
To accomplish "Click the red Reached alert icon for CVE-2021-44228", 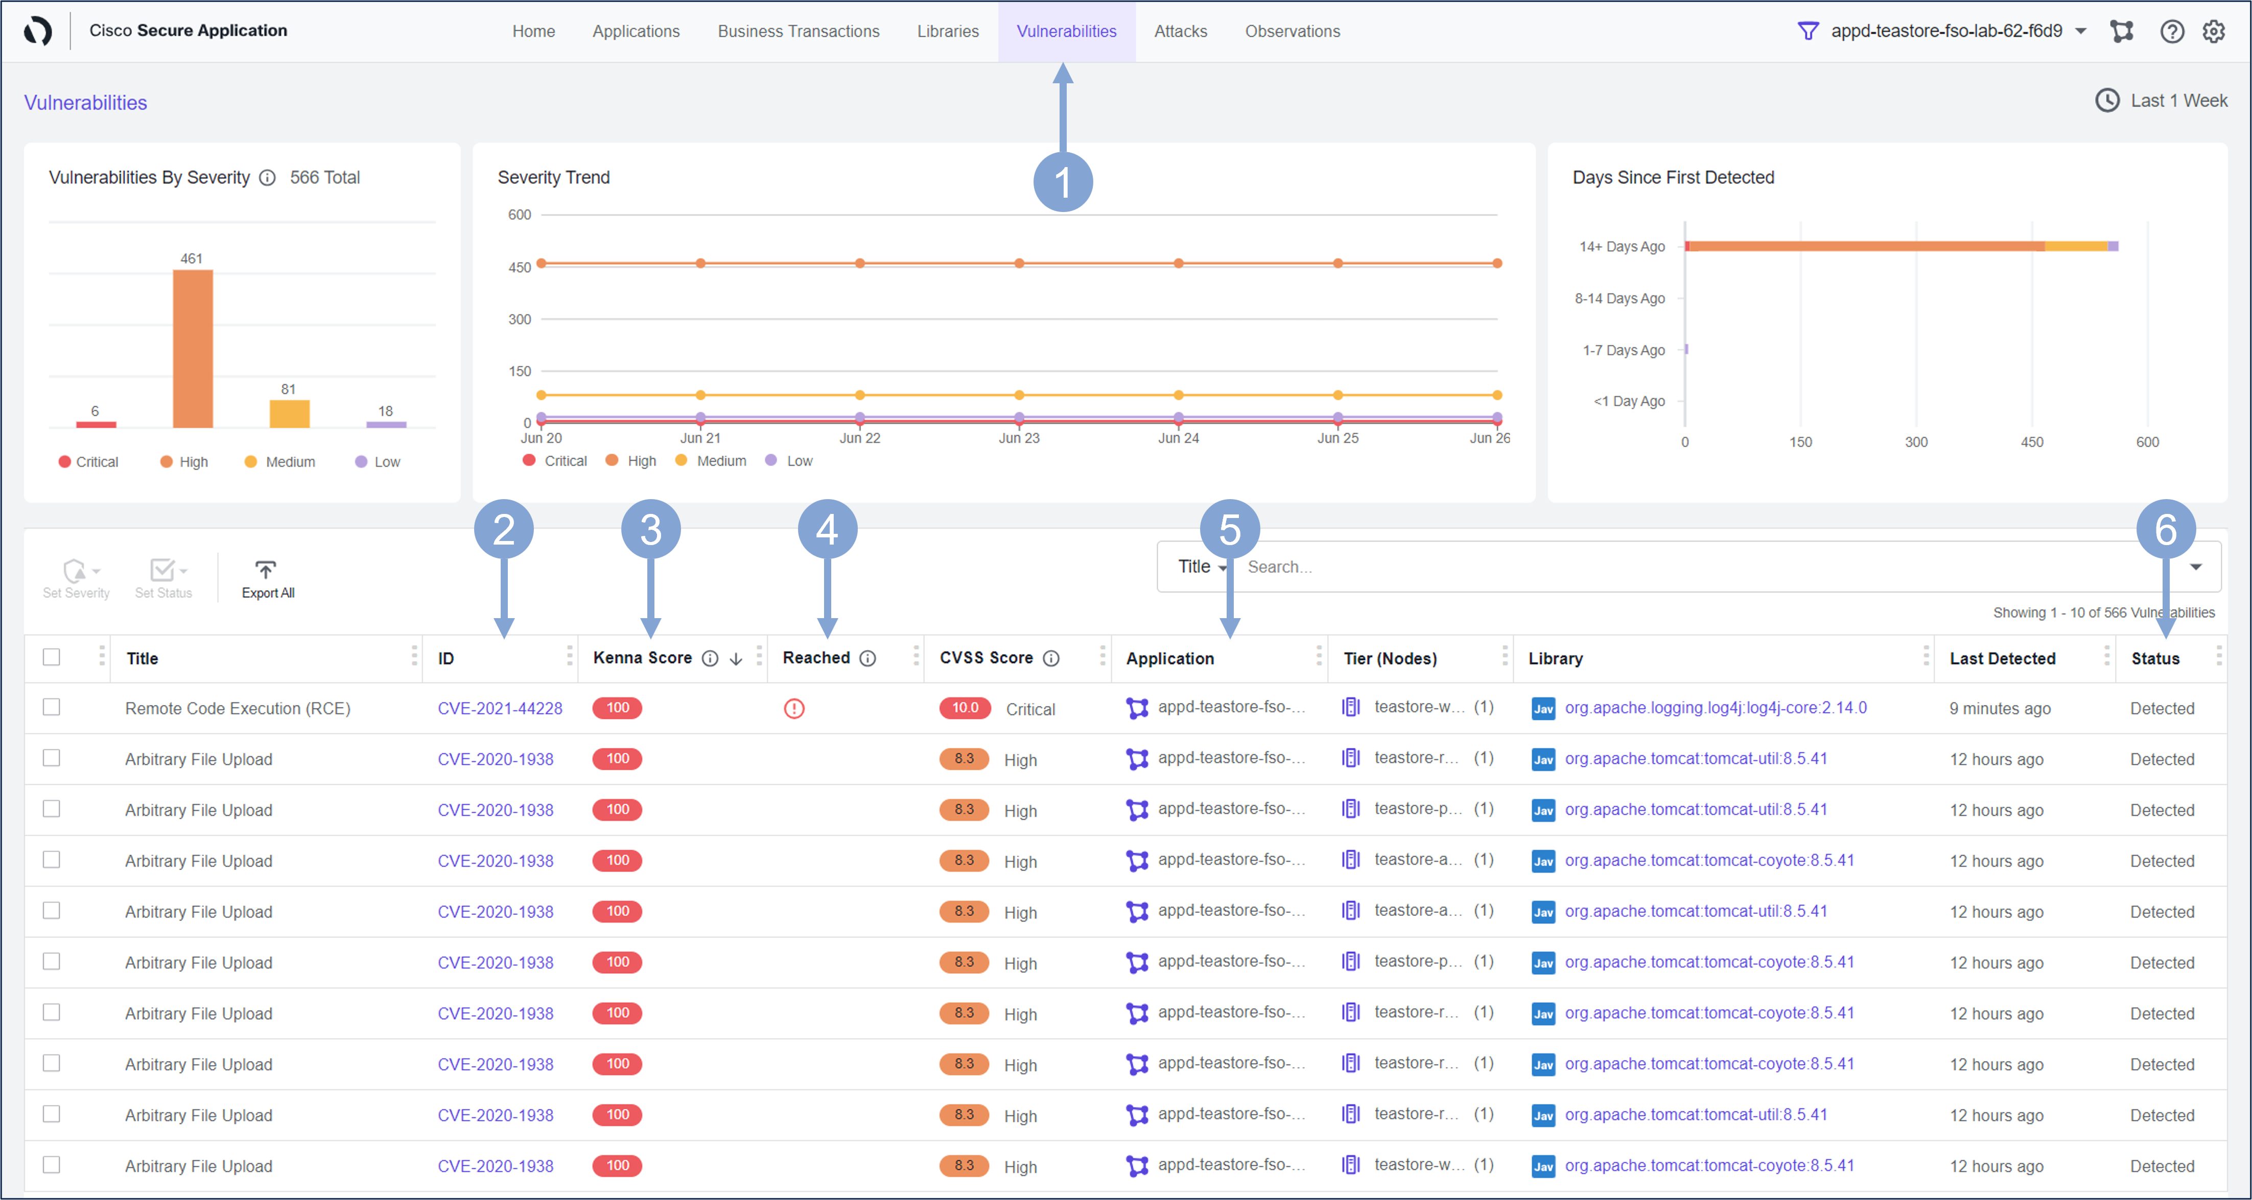I will (793, 708).
